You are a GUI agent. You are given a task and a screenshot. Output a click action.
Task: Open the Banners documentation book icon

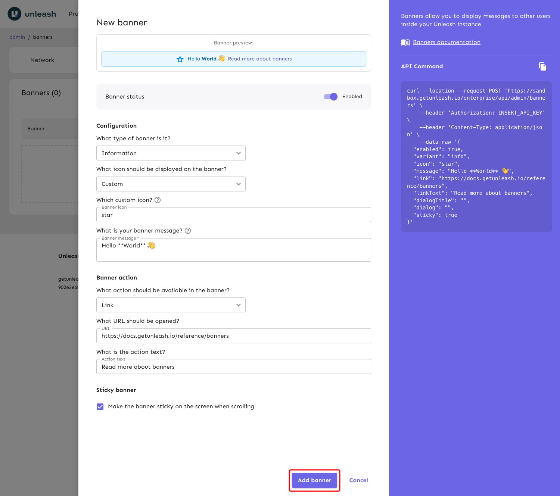point(405,42)
